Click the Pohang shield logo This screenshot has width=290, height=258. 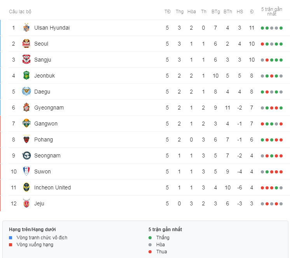26,139
